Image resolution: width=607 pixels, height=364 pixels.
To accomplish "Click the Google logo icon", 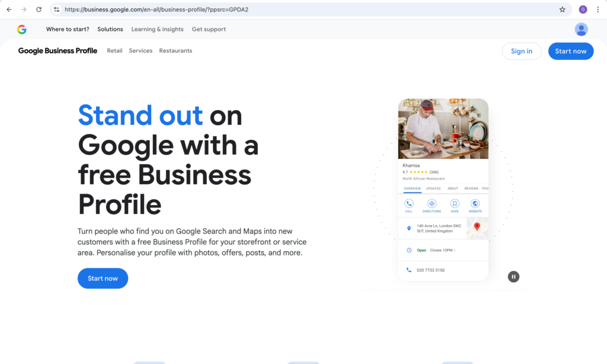I will (22, 29).
